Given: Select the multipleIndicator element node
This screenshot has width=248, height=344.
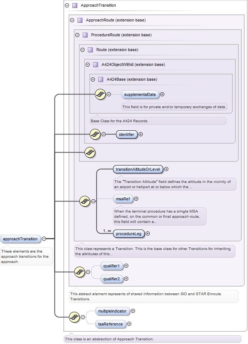Looking at the screenshot, I should [112, 311].
